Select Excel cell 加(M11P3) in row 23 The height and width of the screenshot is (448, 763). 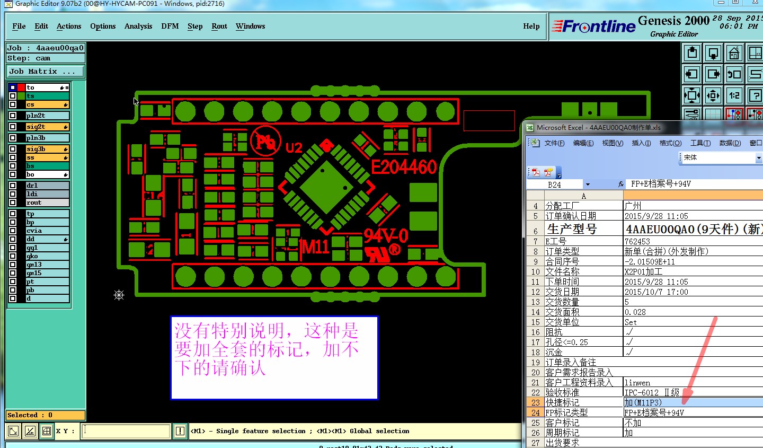(x=693, y=402)
